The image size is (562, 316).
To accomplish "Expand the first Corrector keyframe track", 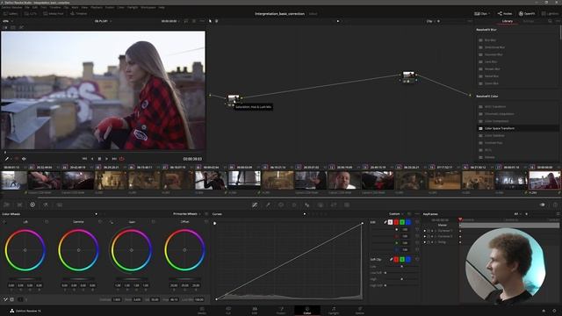I will click(425, 231).
